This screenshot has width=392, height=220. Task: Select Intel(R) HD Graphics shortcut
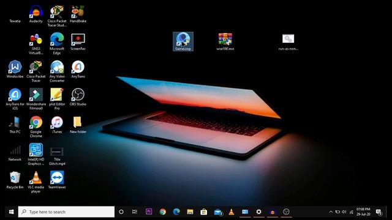36,155
